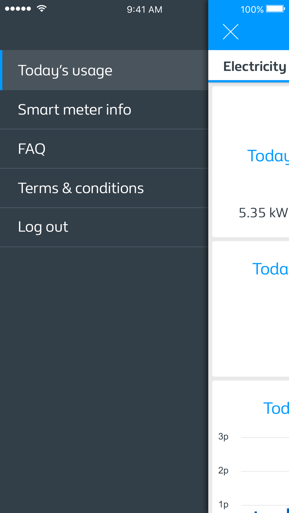
Task: Open Today's usage menu item
Action: coord(104,70)
